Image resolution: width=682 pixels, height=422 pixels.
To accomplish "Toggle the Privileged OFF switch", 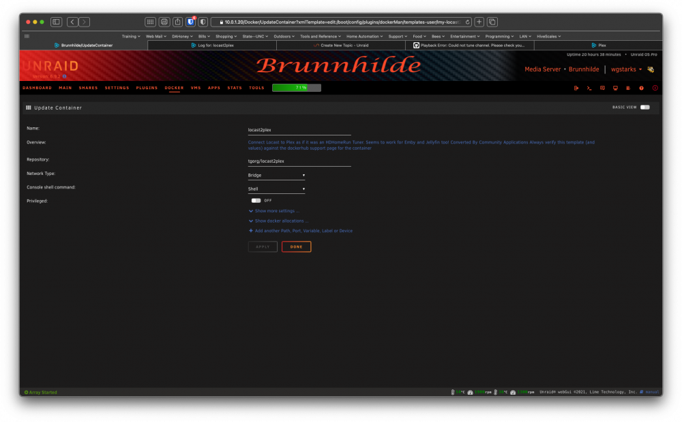I will point(256,201).
